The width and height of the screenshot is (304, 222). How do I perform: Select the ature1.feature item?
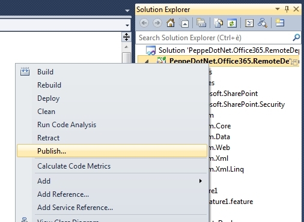(x=231, y=202)
